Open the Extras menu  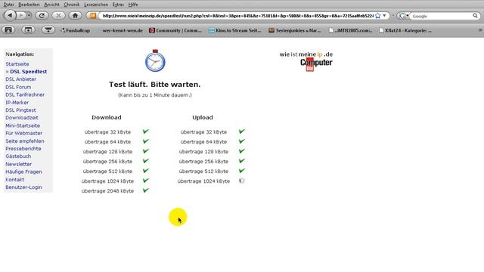pyautogui.click(x=118, y=5)
